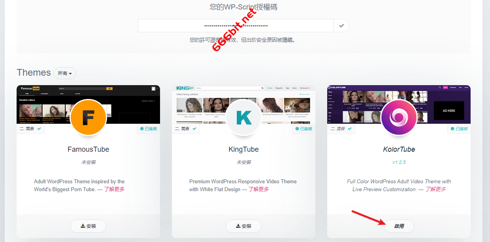Click the KolorTube swirl logo
This screenshot has height=242, width=490.
tap(399, 117)
